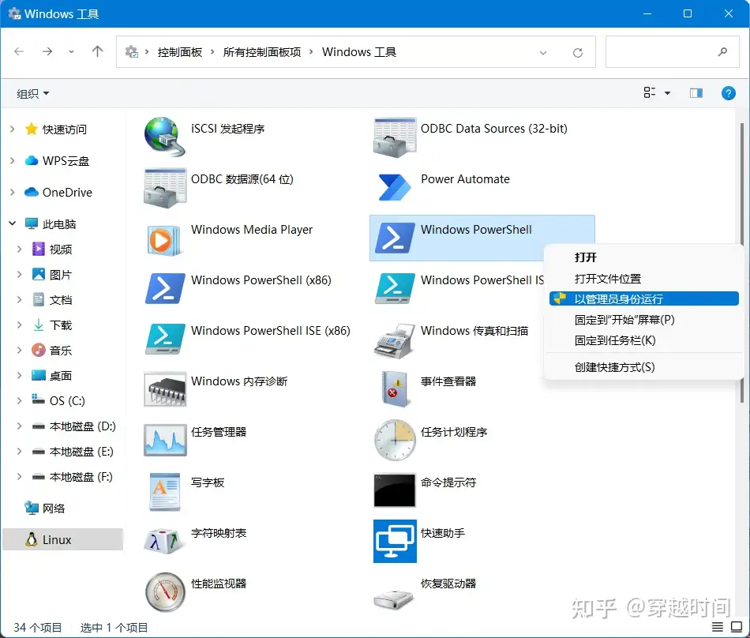Select the Windows Media Player icon
Screen dimensions: 750x638
click(164, 240)
